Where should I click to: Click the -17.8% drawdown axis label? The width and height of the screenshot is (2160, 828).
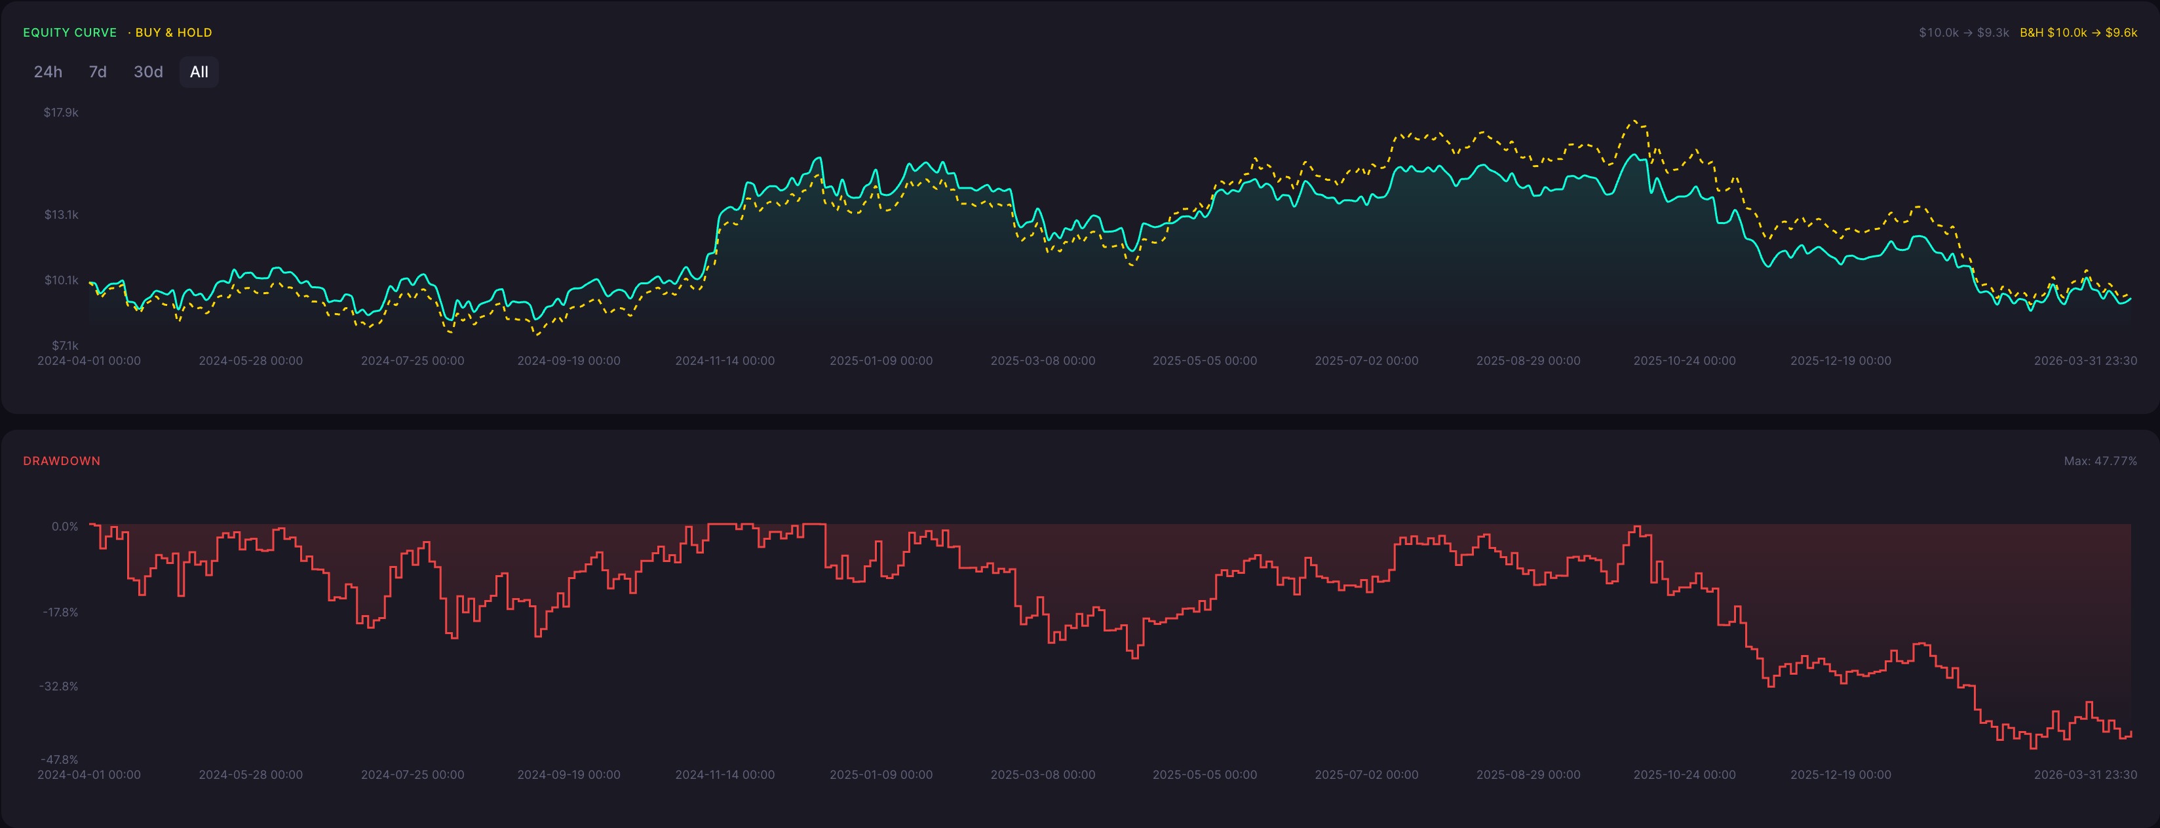pos(60,612)
